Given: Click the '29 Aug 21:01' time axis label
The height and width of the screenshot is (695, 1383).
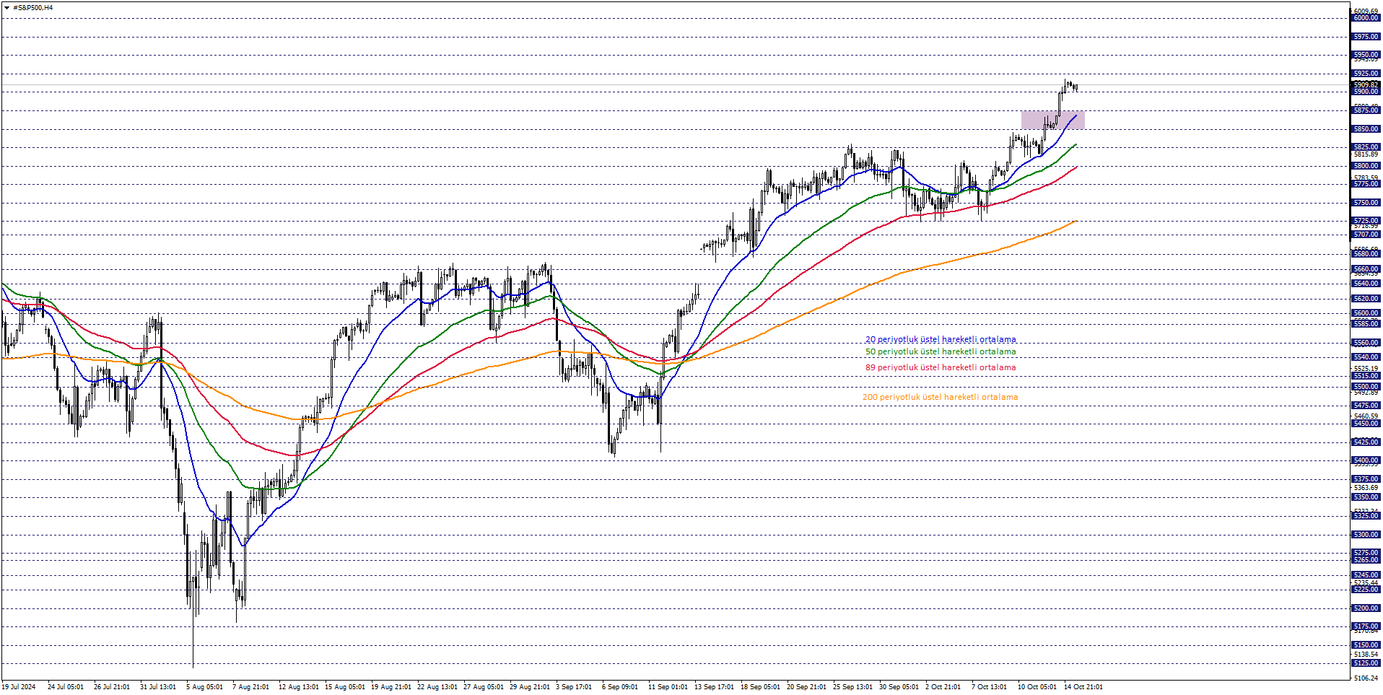Looking at the screenshot, I should coord(529,687).
